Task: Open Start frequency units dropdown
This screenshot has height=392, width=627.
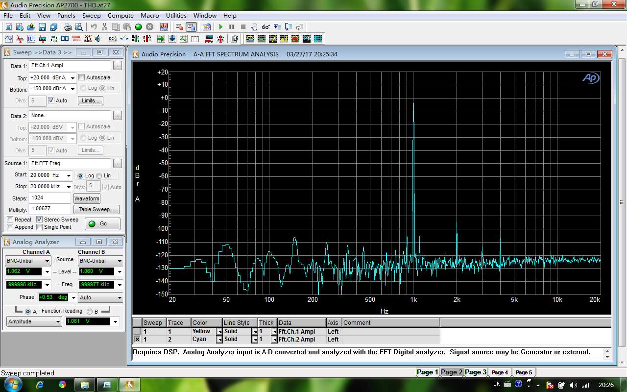Action: 69,175
